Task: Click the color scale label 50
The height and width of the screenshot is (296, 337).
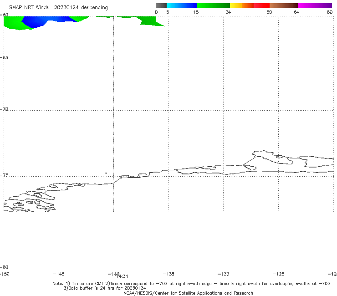Action: pyautogui.click(x=269, y=12)
